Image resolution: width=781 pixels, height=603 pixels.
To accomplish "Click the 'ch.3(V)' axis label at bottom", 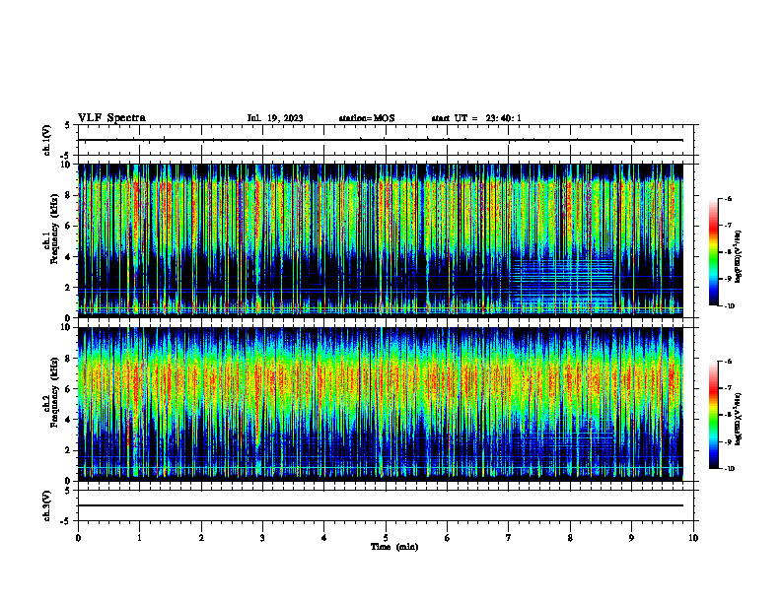I will point(47,505).
